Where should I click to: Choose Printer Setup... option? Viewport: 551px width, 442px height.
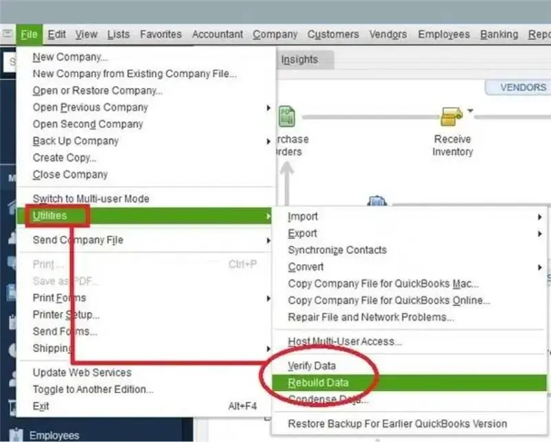(x=146, y=315)
